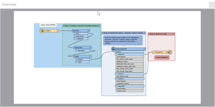Collapse the Step 2 bookmark
This screenshot has width=215, height=107.
pyautogui.click(x=103, y=33)
